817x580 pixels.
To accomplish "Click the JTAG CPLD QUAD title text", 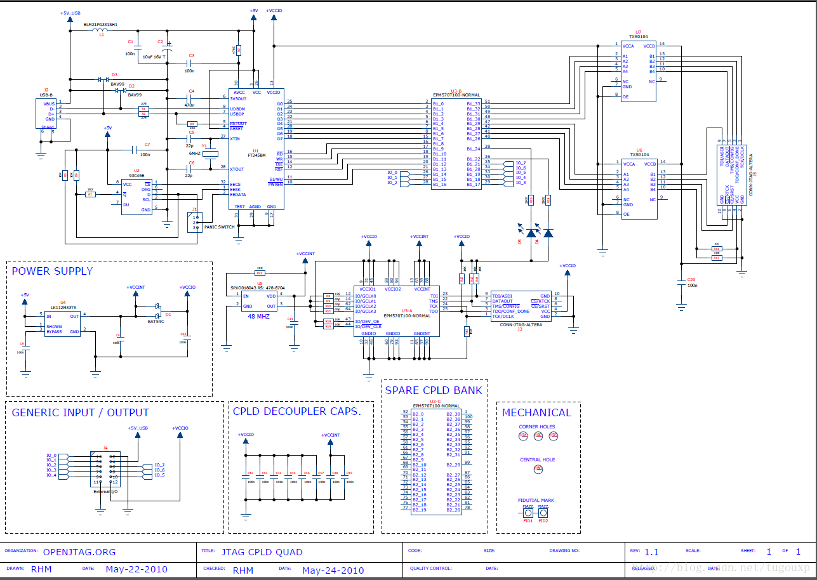I will 262,552.
